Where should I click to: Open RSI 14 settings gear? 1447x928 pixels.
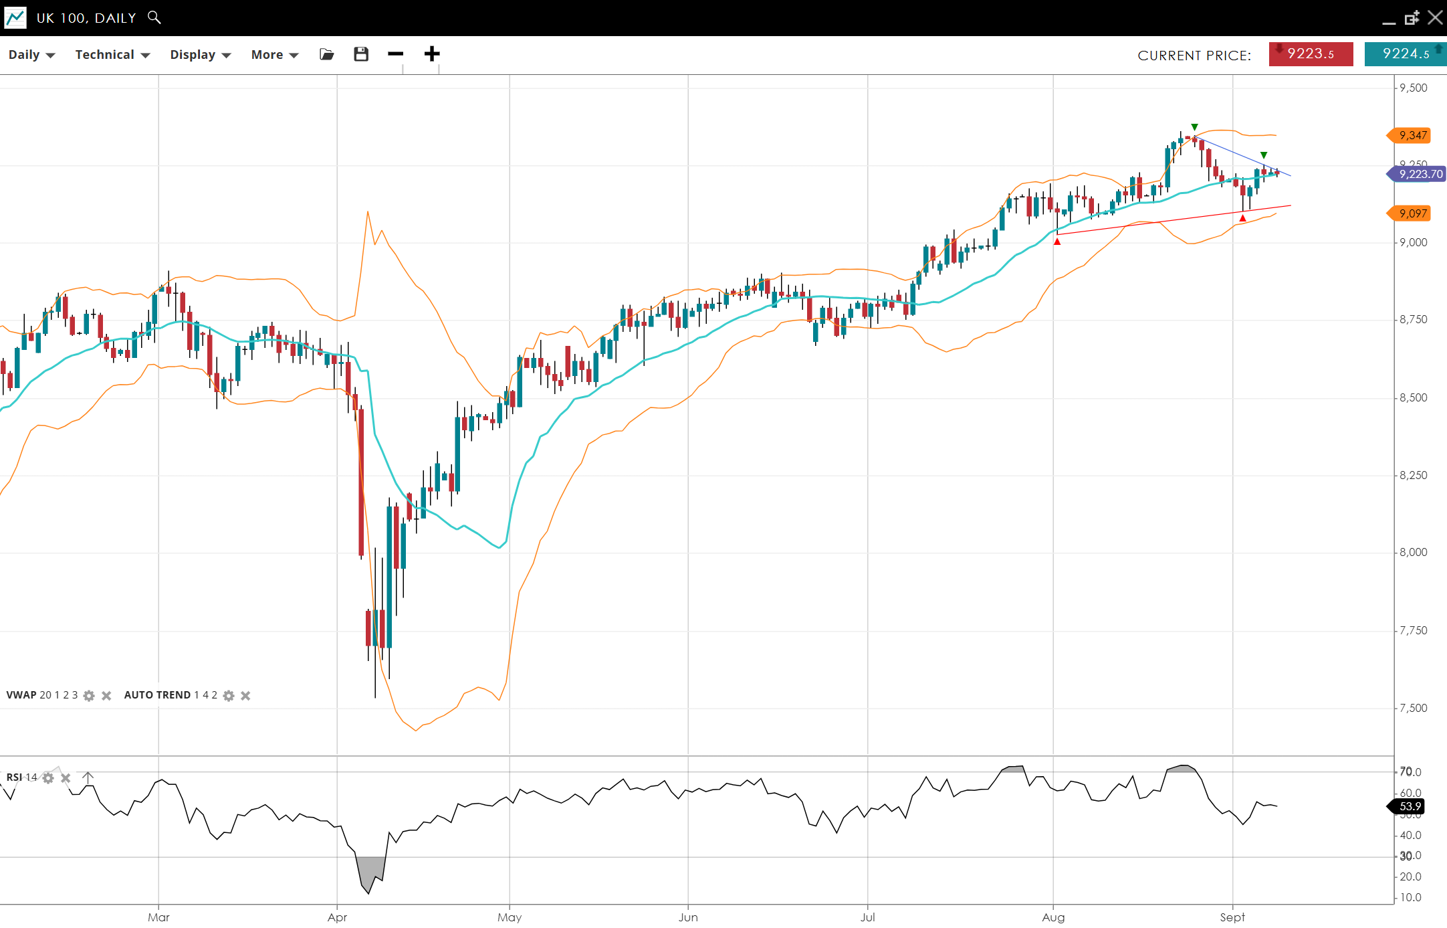pos(48,778)
